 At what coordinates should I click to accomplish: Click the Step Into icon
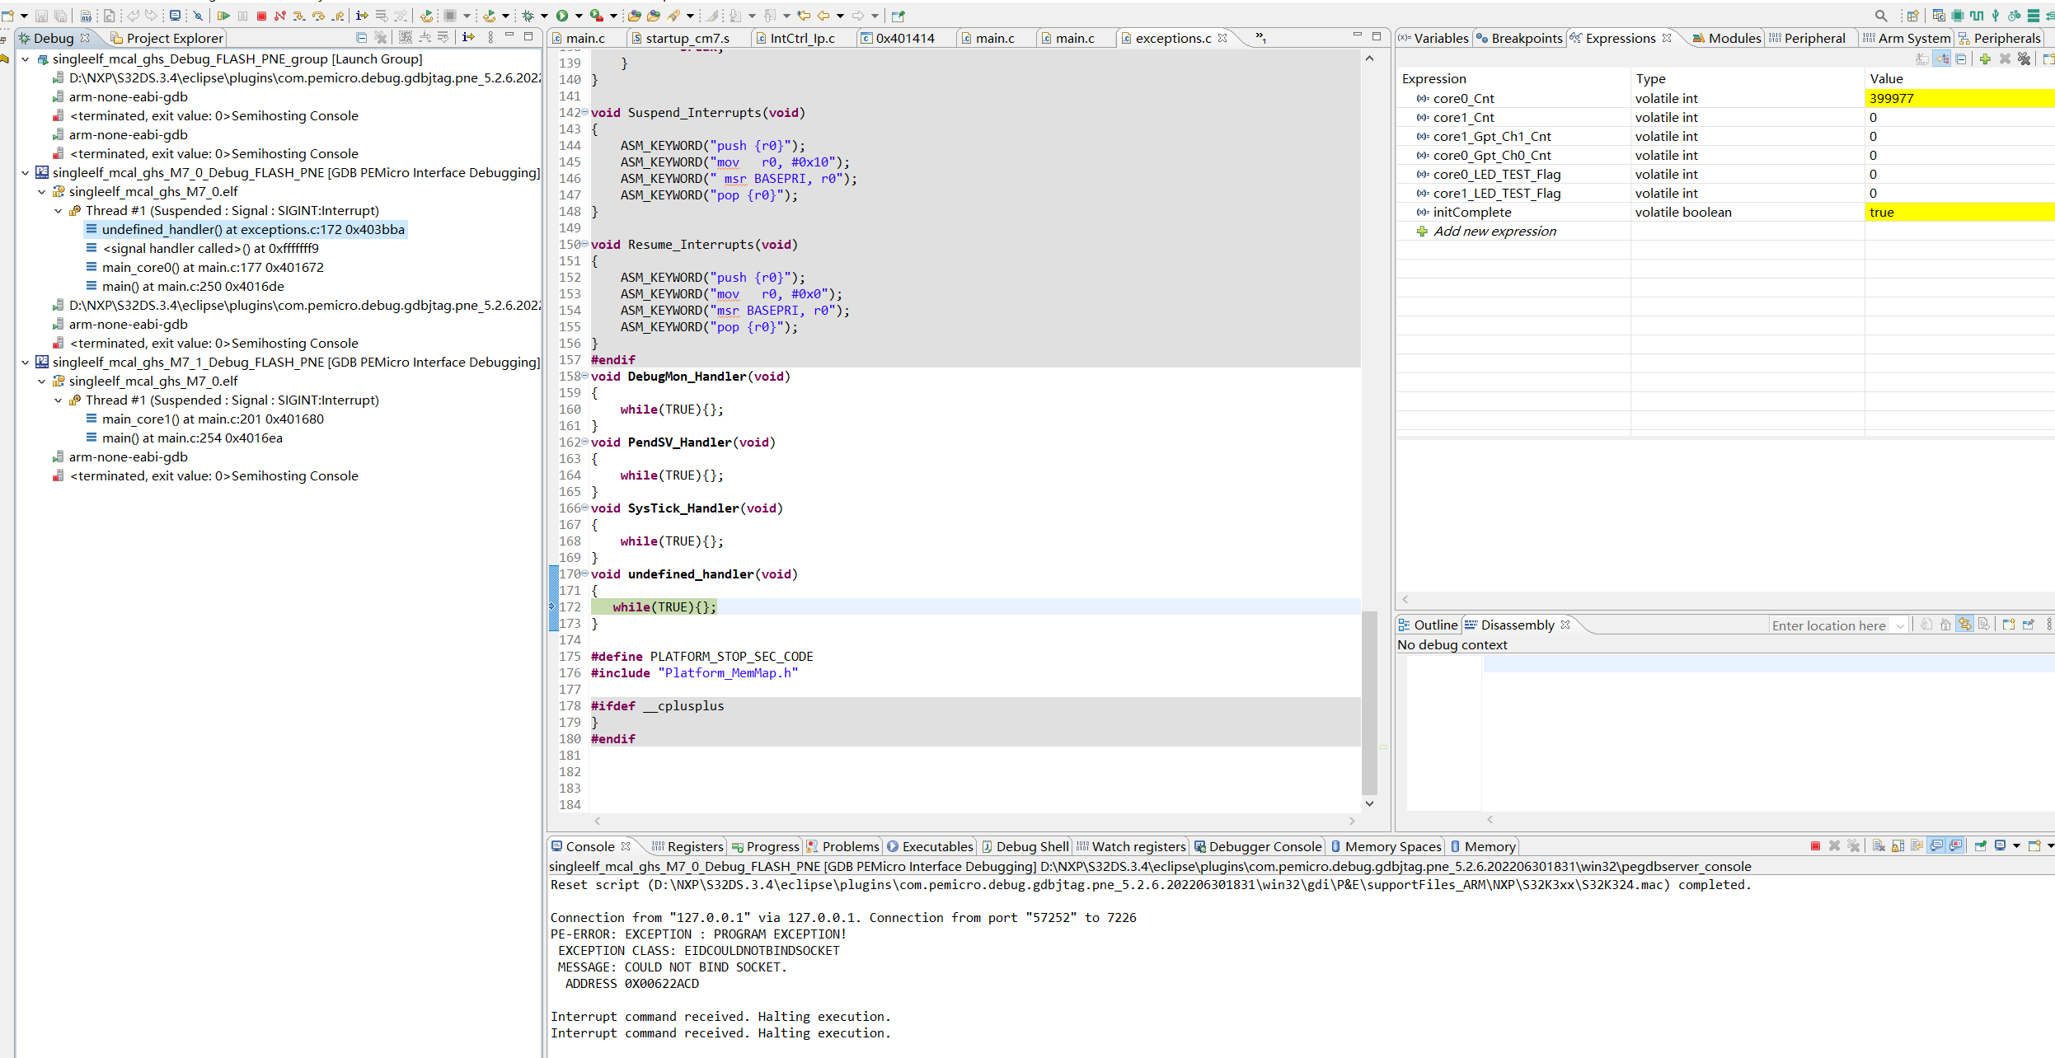pyautogui.click(x=298, y=16)
